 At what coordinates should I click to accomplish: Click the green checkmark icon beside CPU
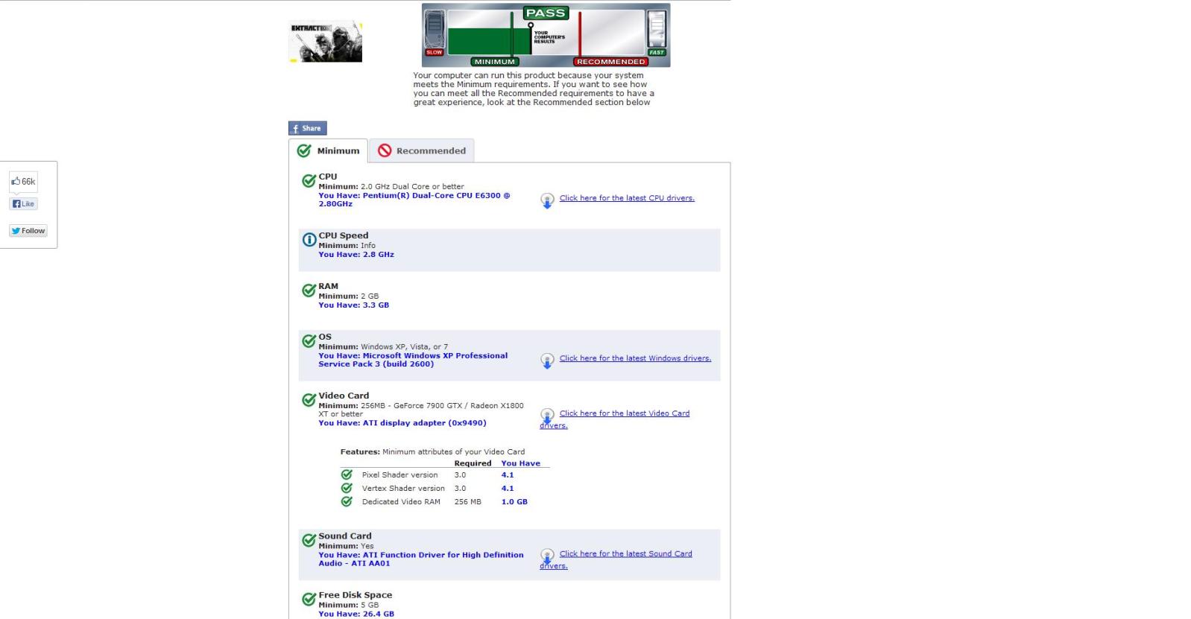click(309, 181)
